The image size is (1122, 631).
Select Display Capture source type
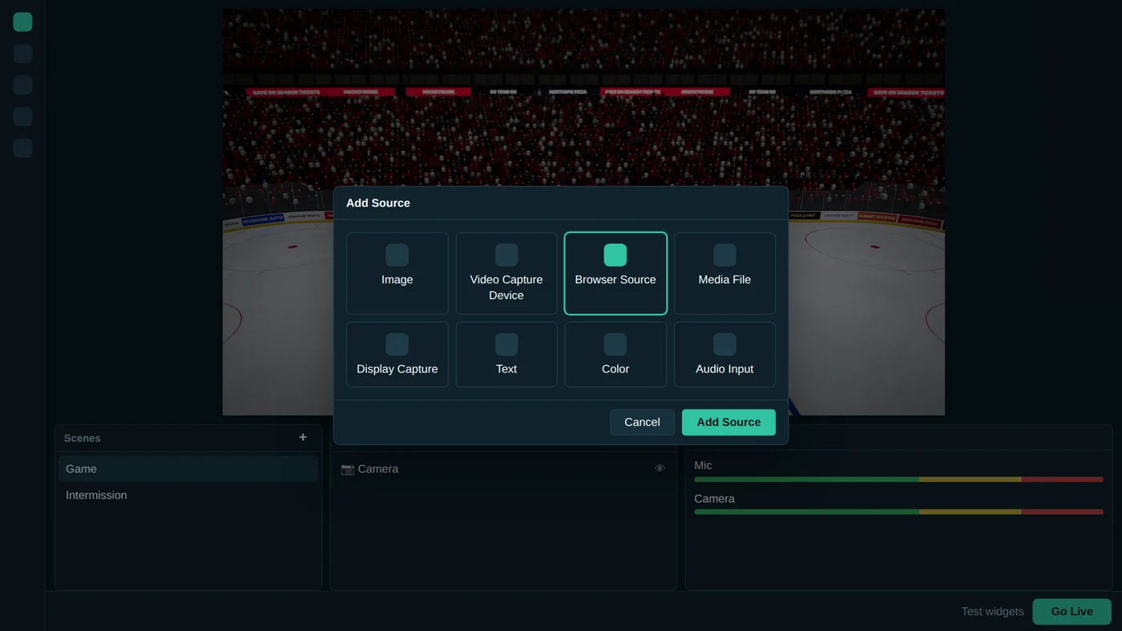point(398,355)
